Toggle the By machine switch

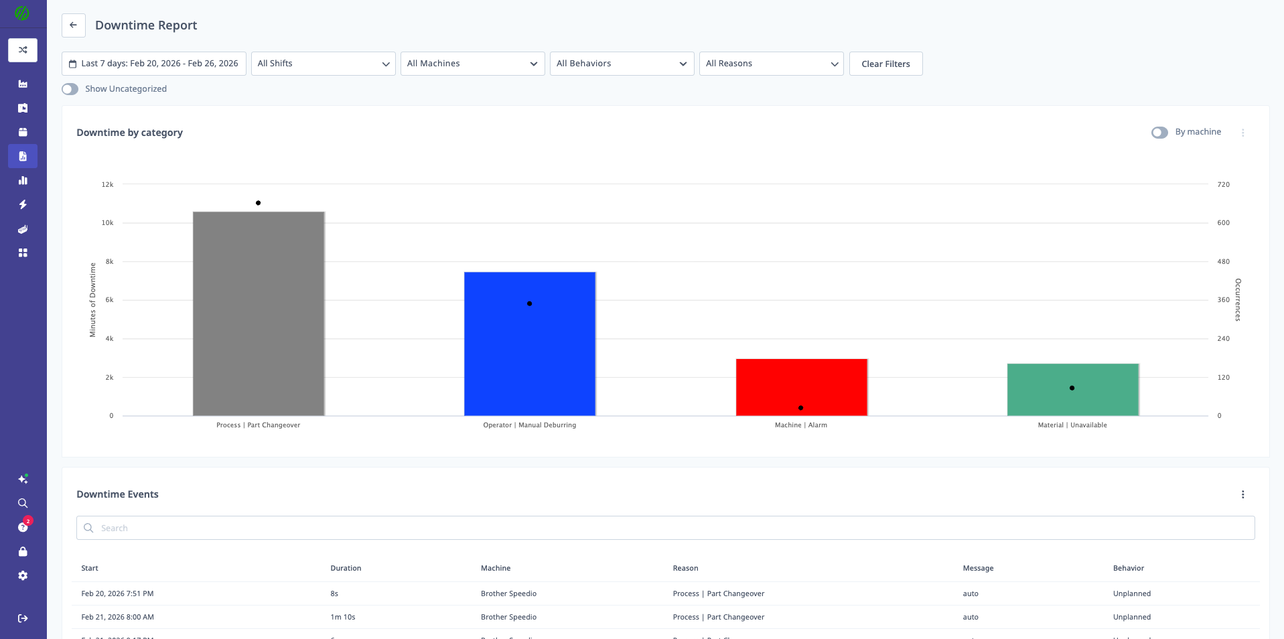coord(1159,133)
